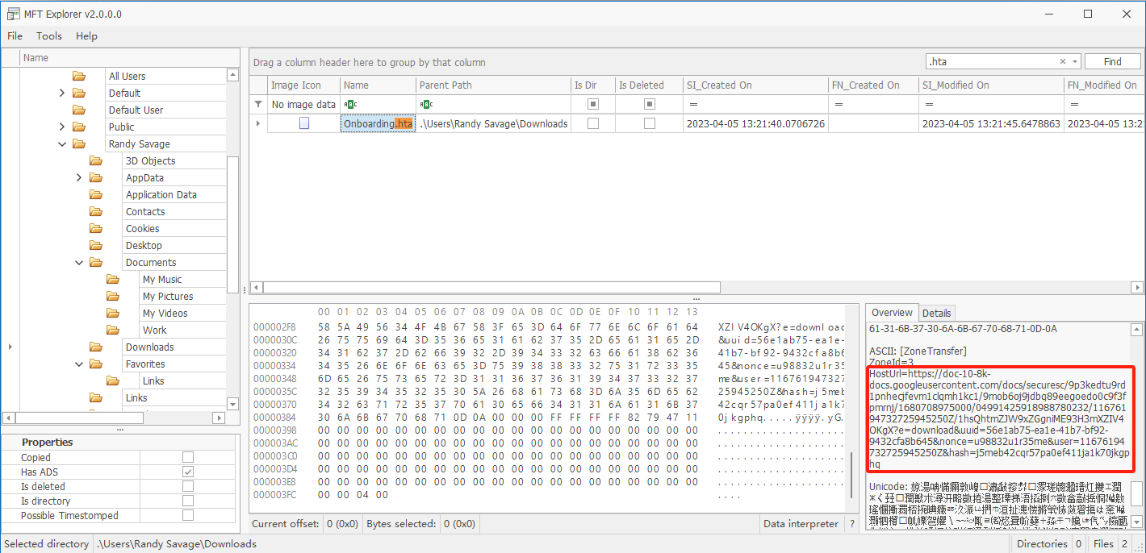1146x553 pixels.
Task: Expand the AppData folder node
Action: pyautogui.click(x=79, y=177)
